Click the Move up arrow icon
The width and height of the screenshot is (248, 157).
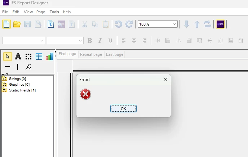(x=197, y=24)
